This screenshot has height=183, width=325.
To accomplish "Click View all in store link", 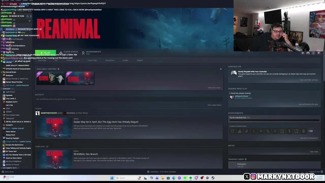I will point(214,88).
